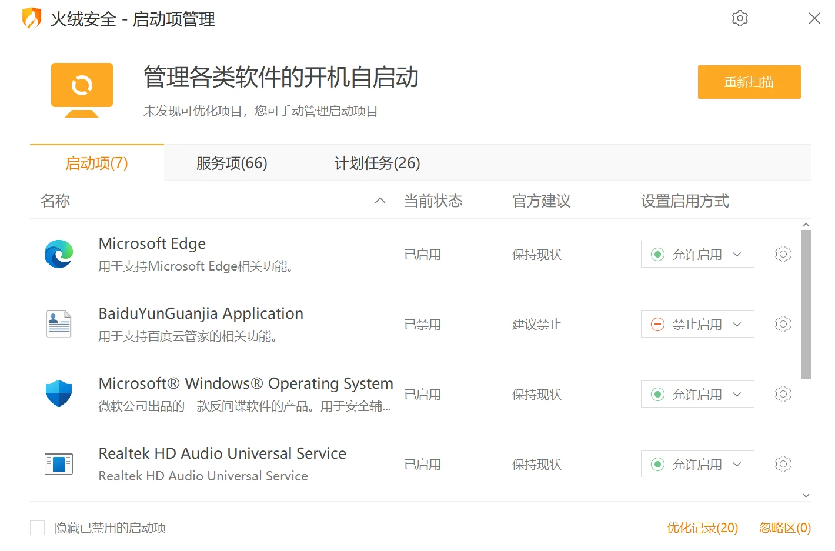Close the 启动项管理 window

pos(814,19)
